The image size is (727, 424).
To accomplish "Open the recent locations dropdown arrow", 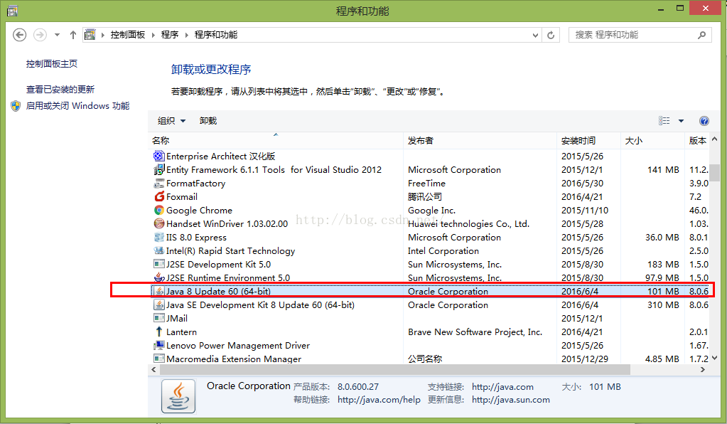I will pyautogui.click(x=57, y=35).
